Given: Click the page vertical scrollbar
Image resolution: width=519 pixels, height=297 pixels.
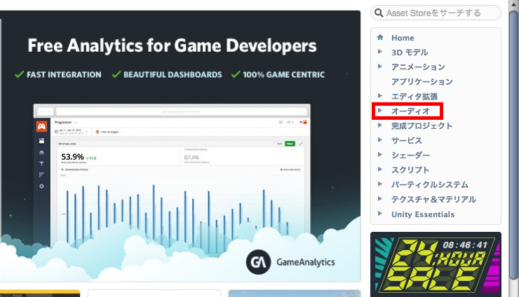Looking at the screenshot, I should click(x=514, y=146).
